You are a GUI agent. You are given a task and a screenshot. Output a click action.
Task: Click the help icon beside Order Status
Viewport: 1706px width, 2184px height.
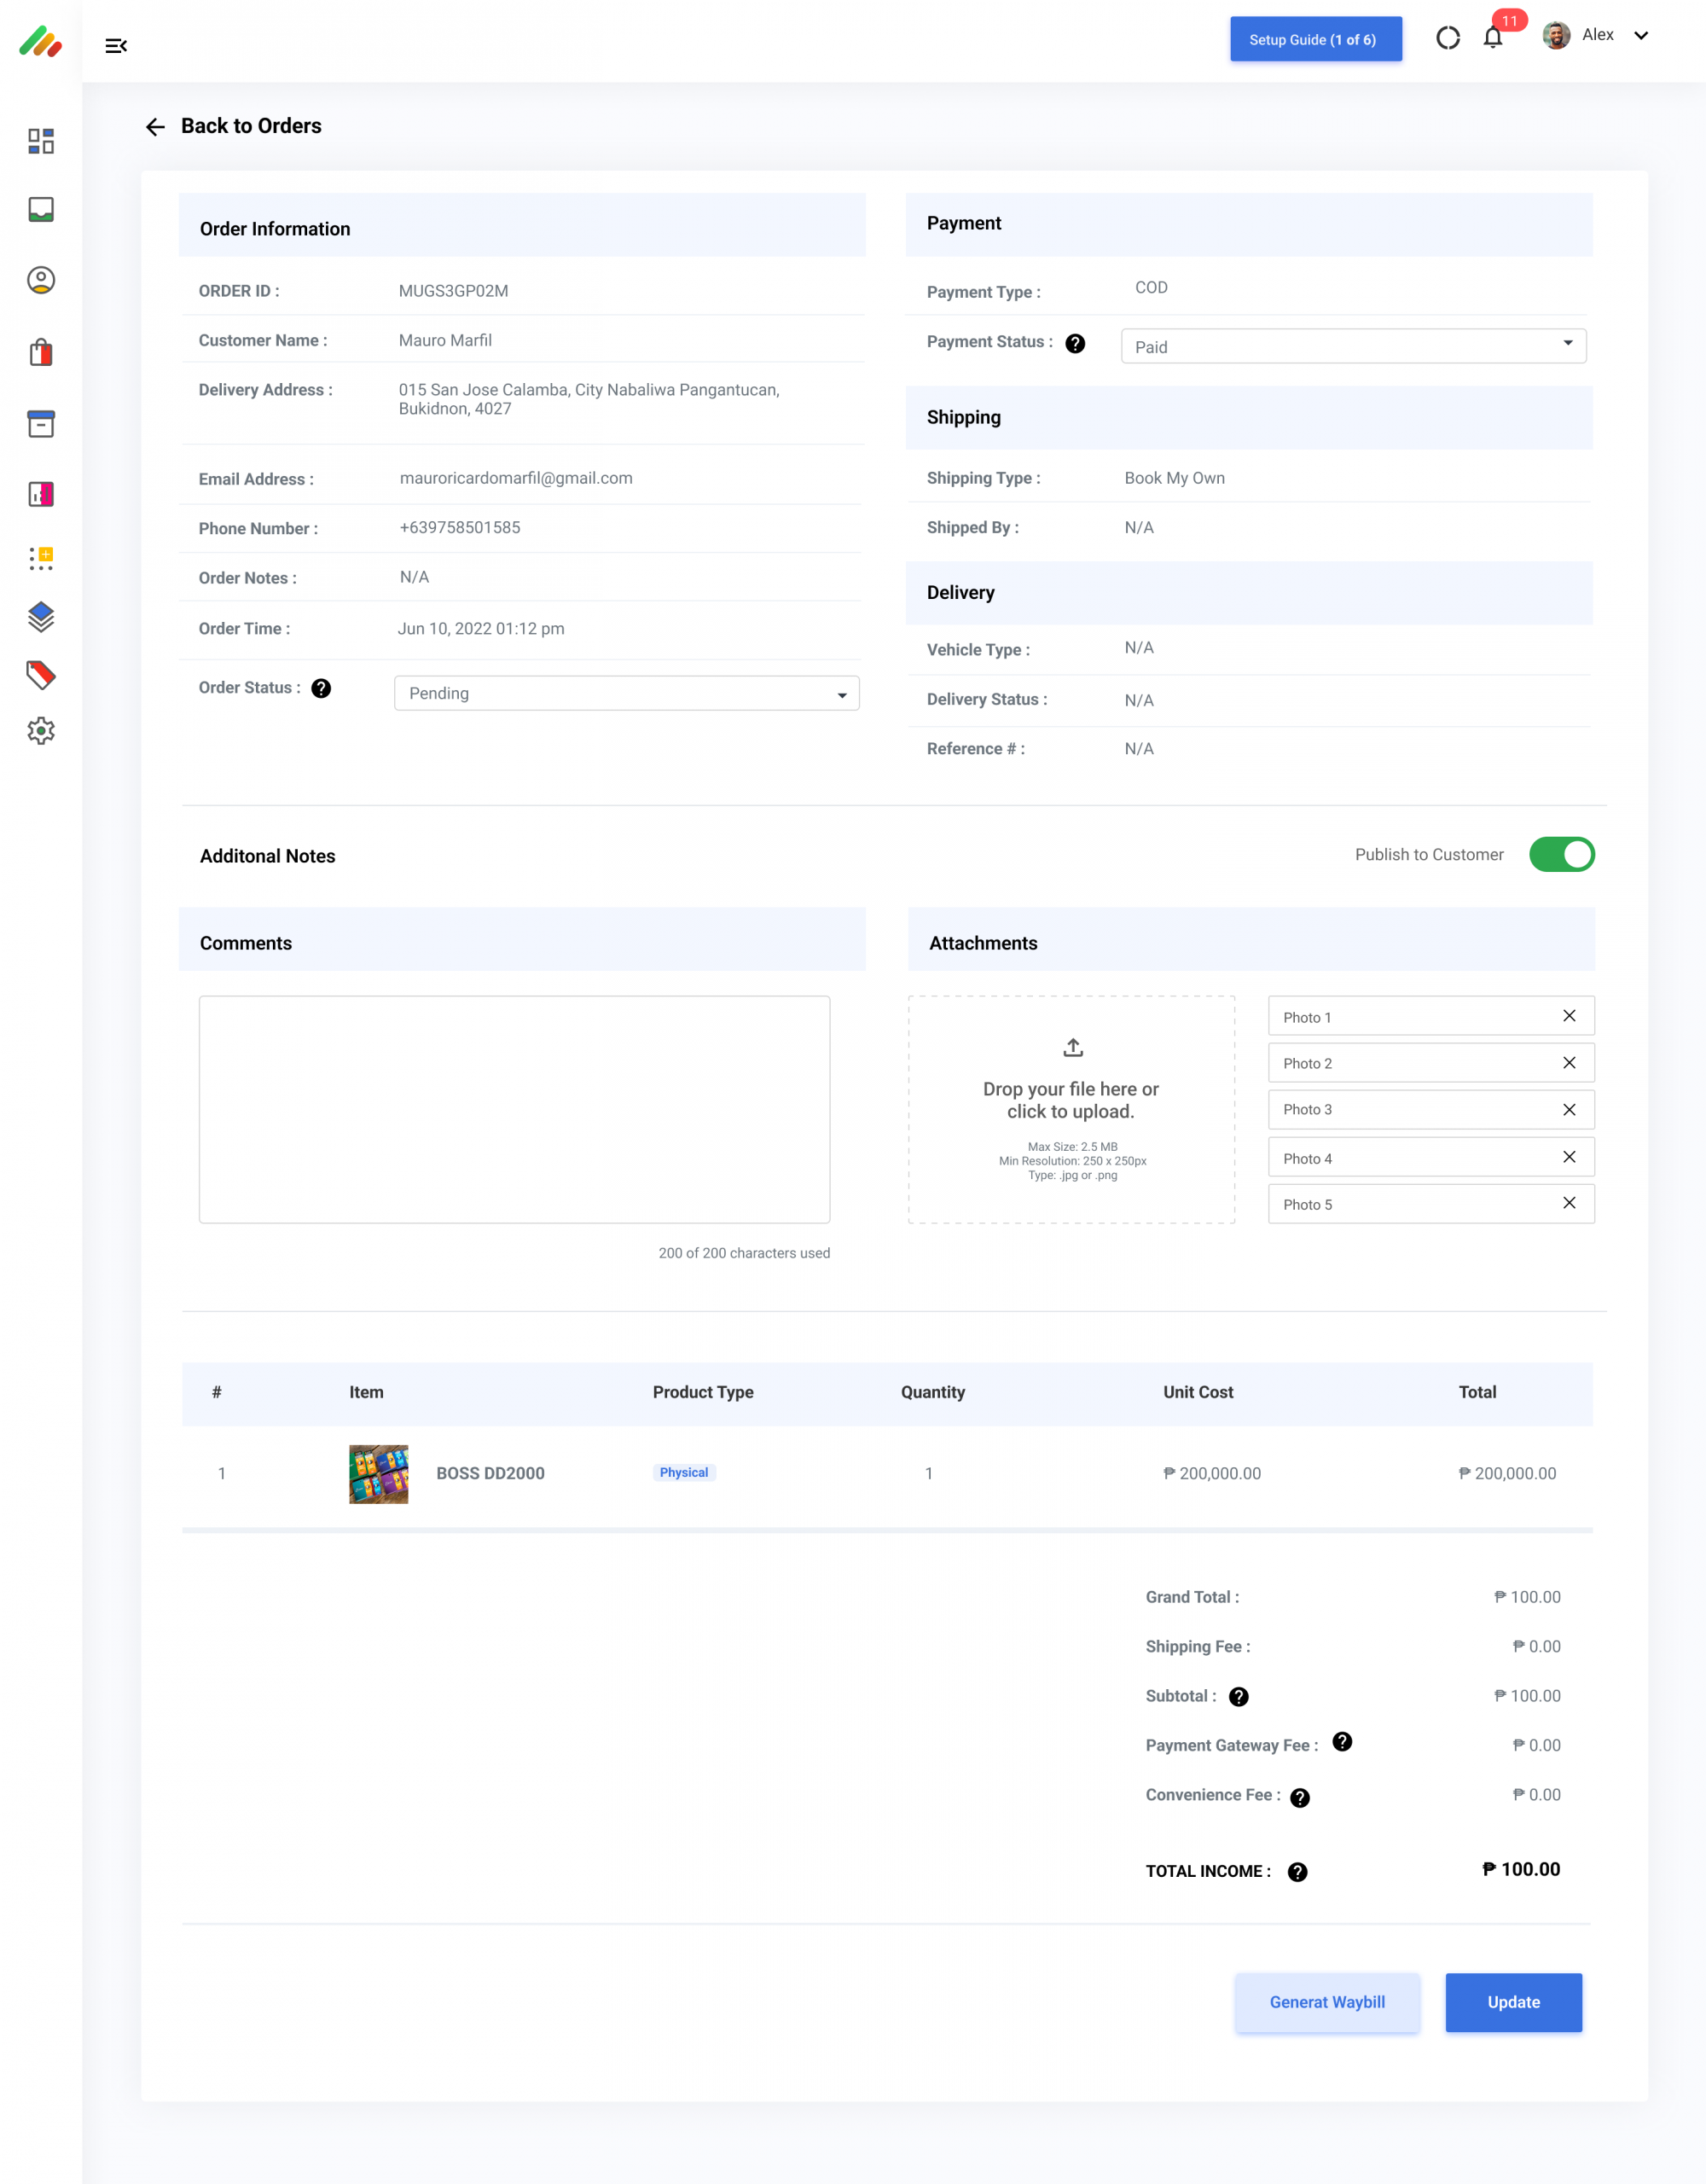click(x=321, y=688)
